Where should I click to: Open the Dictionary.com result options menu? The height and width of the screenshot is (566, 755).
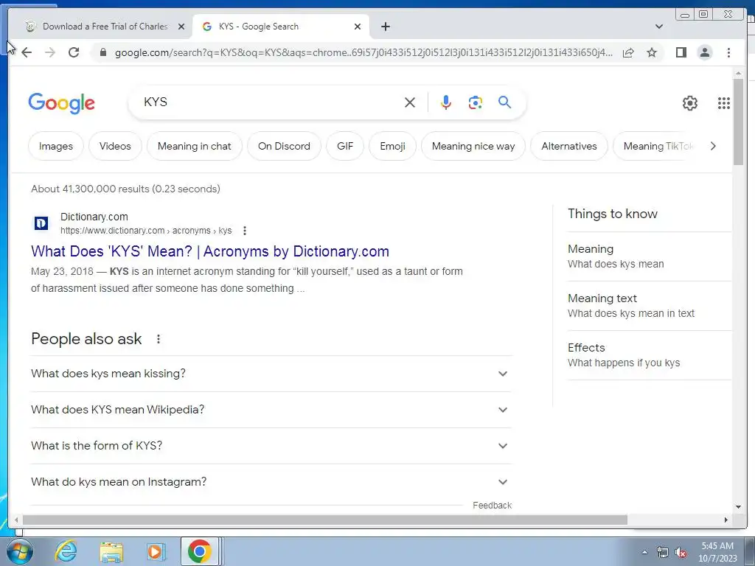click(x=245, y=231)
